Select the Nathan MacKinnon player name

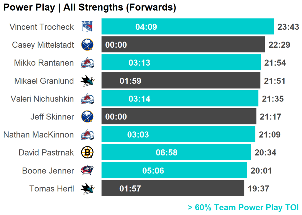pos(38,135)
